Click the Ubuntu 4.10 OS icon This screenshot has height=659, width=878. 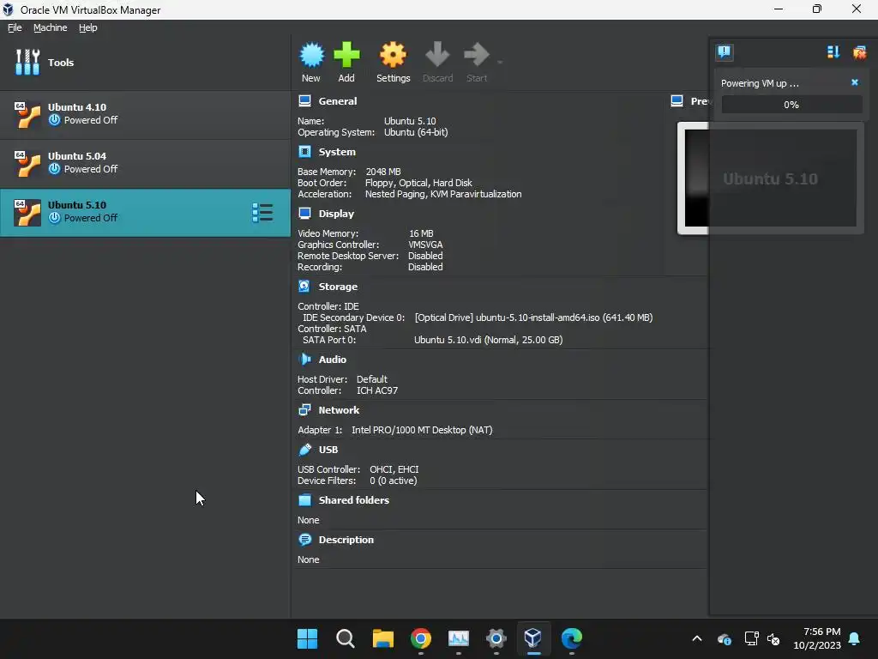pos(27,115)
